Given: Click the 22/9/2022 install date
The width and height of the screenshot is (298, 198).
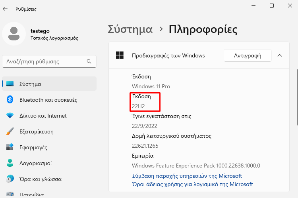Looking at the screenshot, I should (145, 126).
